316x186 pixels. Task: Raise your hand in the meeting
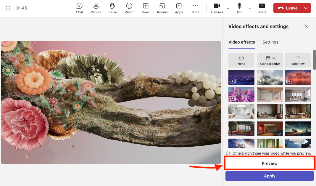point(112,8)
